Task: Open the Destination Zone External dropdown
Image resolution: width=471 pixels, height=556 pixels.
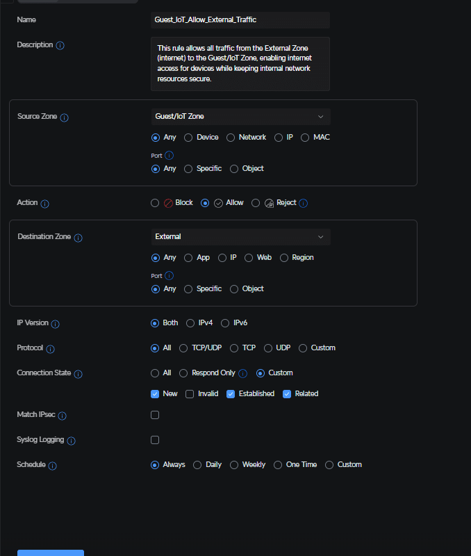Action: (x=240, y=237)
